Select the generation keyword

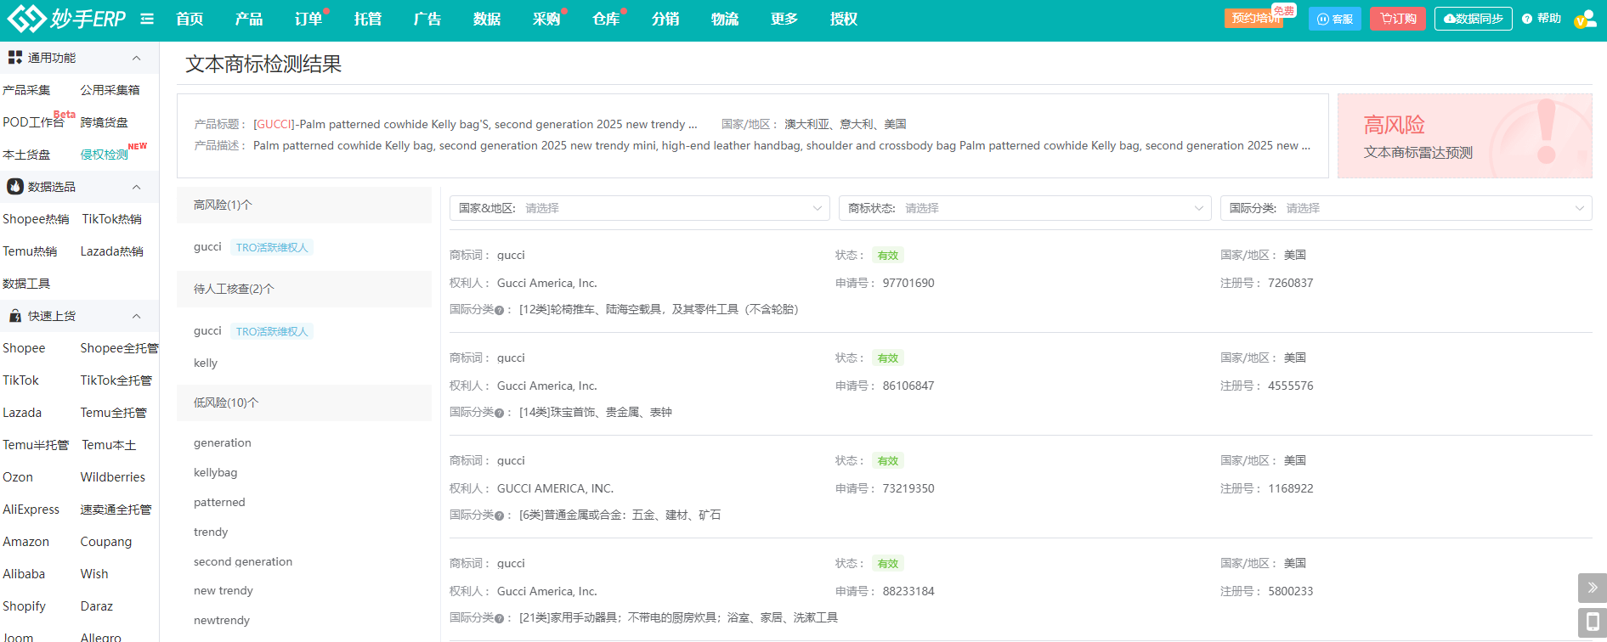pos(223,443)
